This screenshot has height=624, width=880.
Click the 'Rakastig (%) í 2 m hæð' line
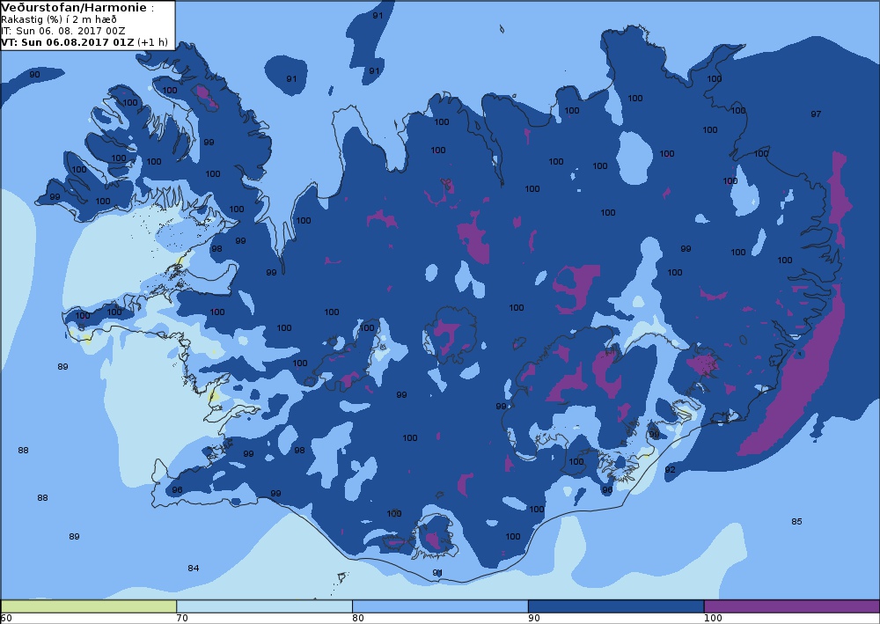[59, 19]
